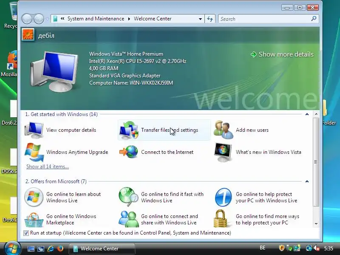Screen dimensions: 340x255
Task: Click the scrollbar up arrow
Action: click(x=316, y=114)
